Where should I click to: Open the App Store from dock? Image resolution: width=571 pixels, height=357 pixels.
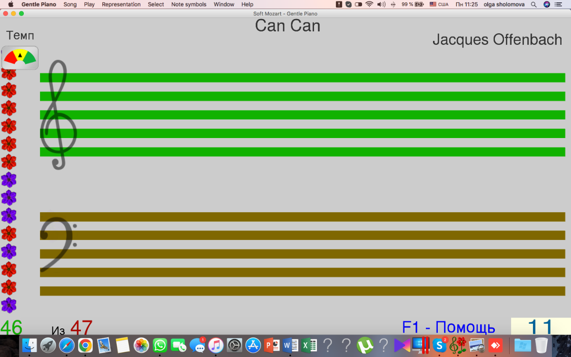point(253,345)
